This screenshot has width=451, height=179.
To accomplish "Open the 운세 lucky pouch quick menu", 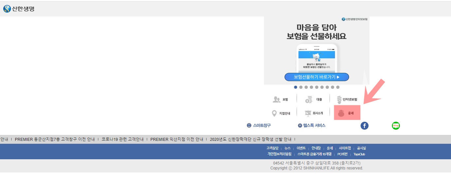I will pos(347,113).
